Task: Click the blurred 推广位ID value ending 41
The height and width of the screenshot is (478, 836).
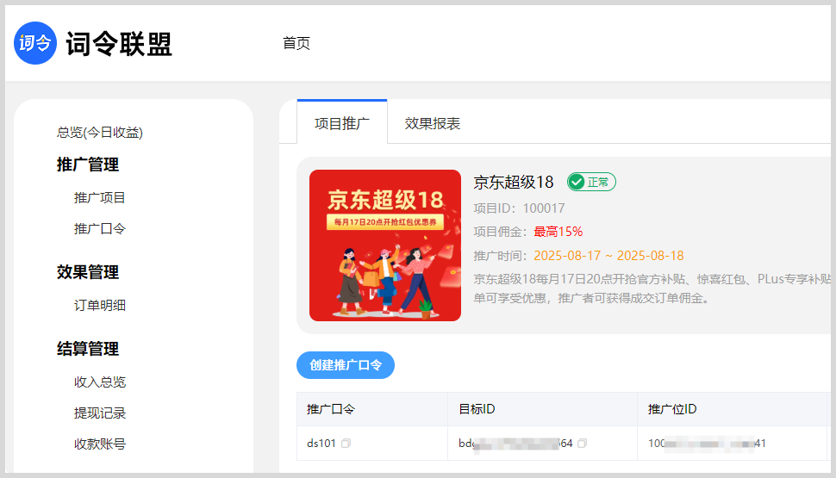Action: coord(707,444)
